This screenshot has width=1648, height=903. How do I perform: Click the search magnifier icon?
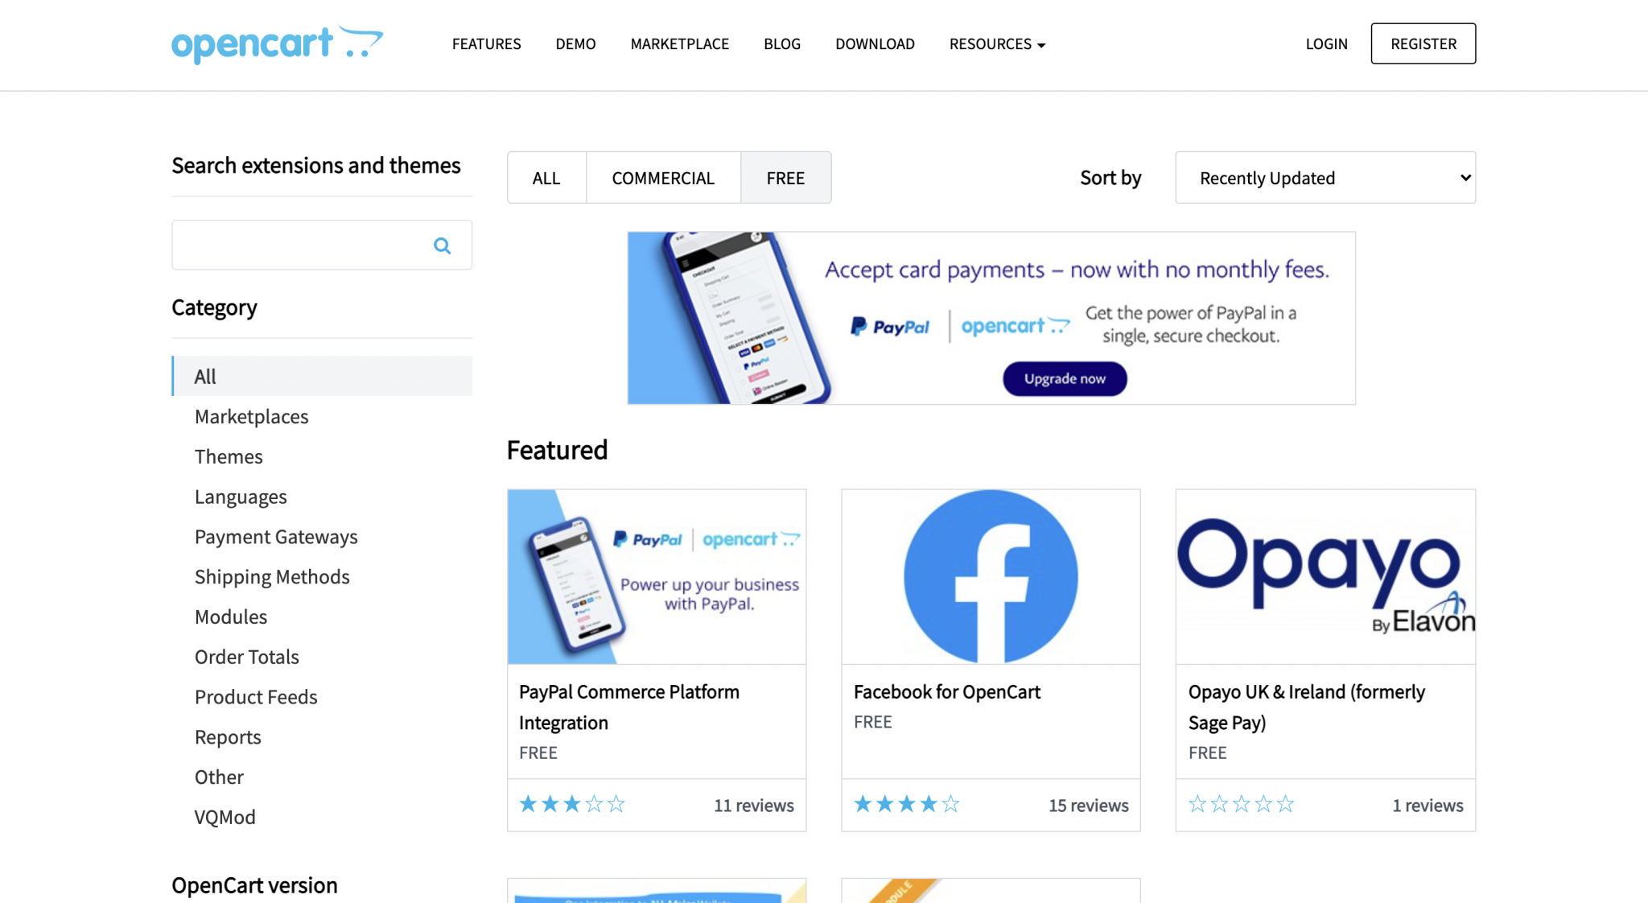(x=442, y=245)
